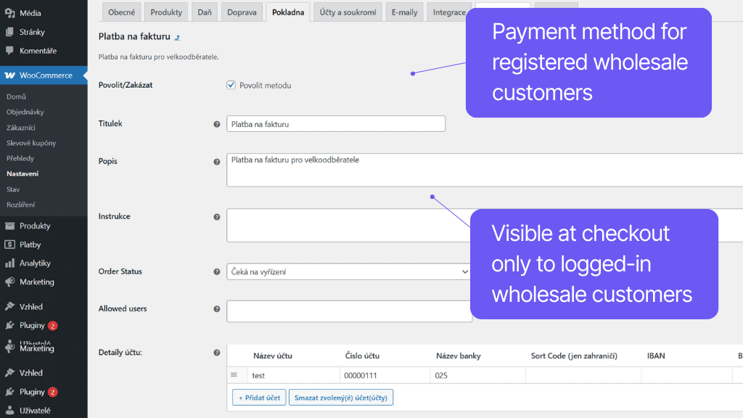Click the 'Název banky' column header
Viewport: 743px width, 418px height.
[459, 356]
